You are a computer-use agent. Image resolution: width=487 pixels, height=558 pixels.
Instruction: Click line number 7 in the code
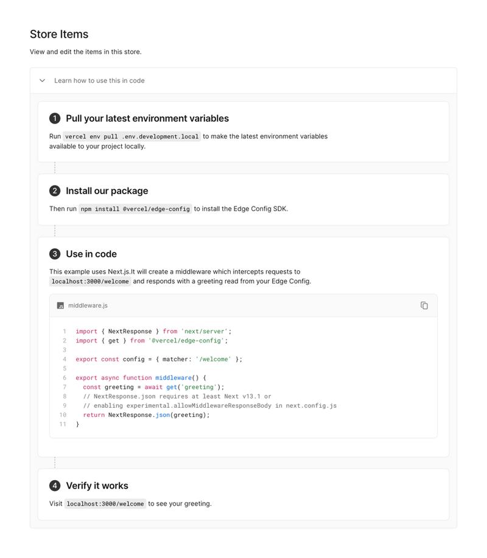pos(65,387)
